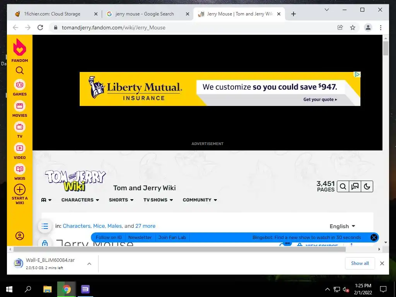Close the Jerry Mouse wiki tab
This screenshot has height=297, width=396.
coord(279,14)
